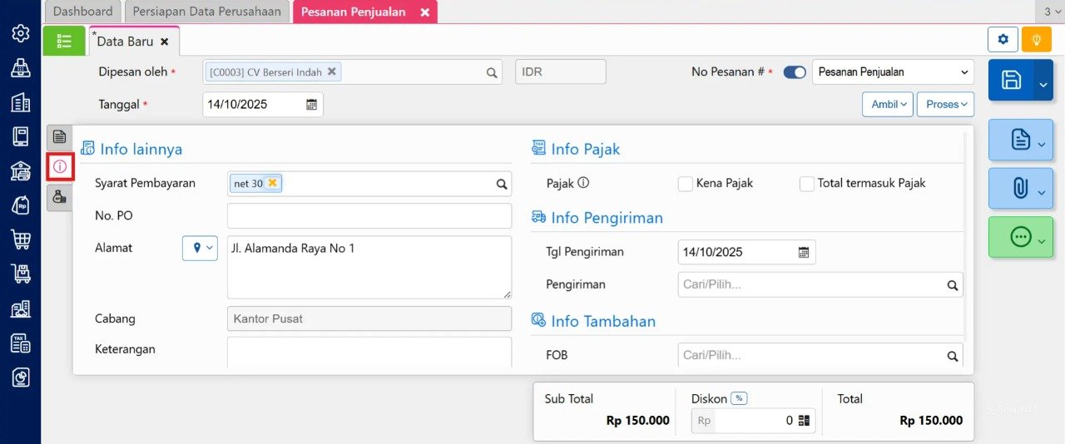The width and height of the screenshot is (1065, 444).
Task: Open the tab count dropdown showing 3
Action: click(1052, 12)
